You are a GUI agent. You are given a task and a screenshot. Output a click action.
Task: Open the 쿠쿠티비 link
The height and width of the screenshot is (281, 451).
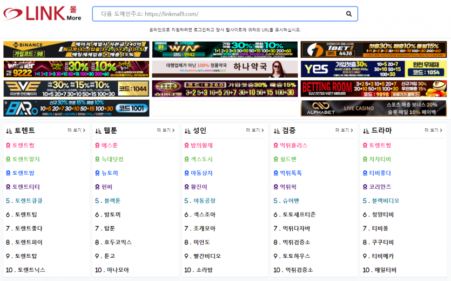point(382,242)
